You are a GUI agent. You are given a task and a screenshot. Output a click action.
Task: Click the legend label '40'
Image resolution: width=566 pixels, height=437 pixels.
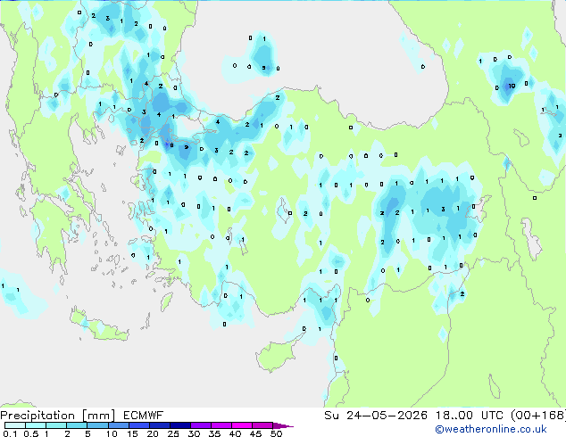click(235, 433)
